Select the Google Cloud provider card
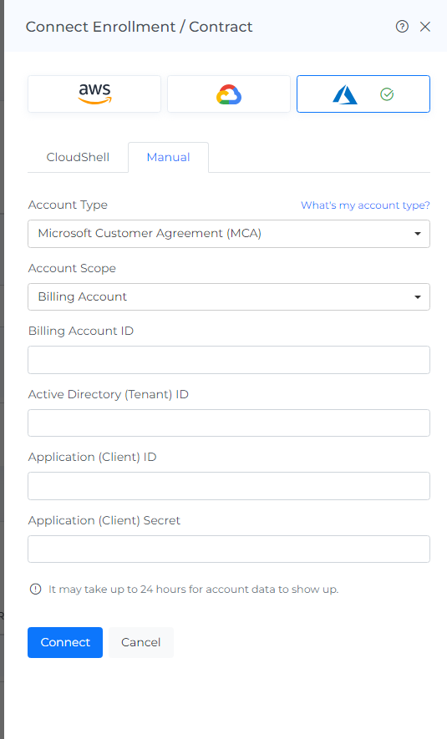The width and height of the screenshot is (447, 739). click(229, 94)
